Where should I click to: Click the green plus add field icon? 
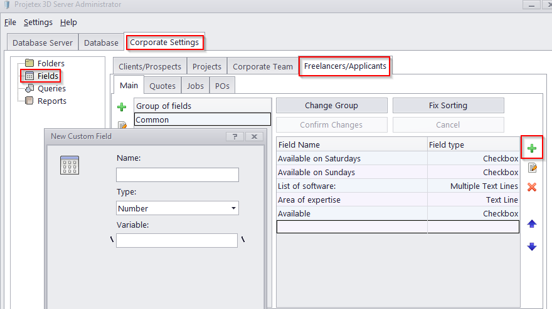(x=531, y=148)
